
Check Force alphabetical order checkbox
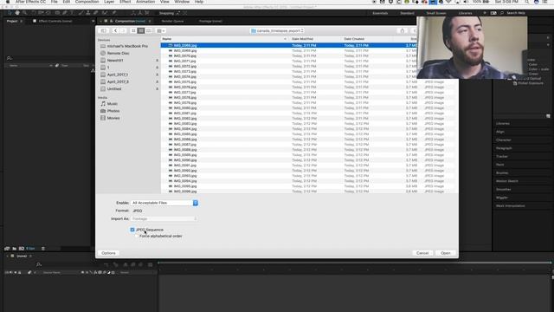(x=137, y=236)
